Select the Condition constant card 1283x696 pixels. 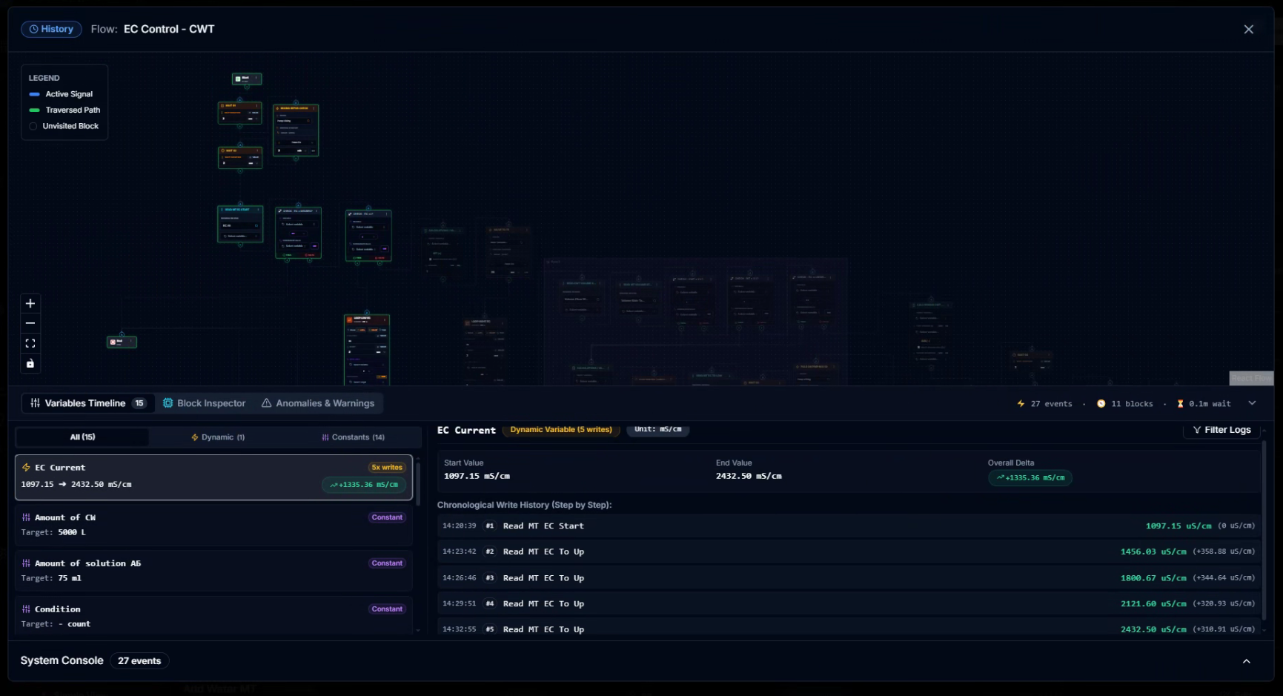[x=213, y=615]
